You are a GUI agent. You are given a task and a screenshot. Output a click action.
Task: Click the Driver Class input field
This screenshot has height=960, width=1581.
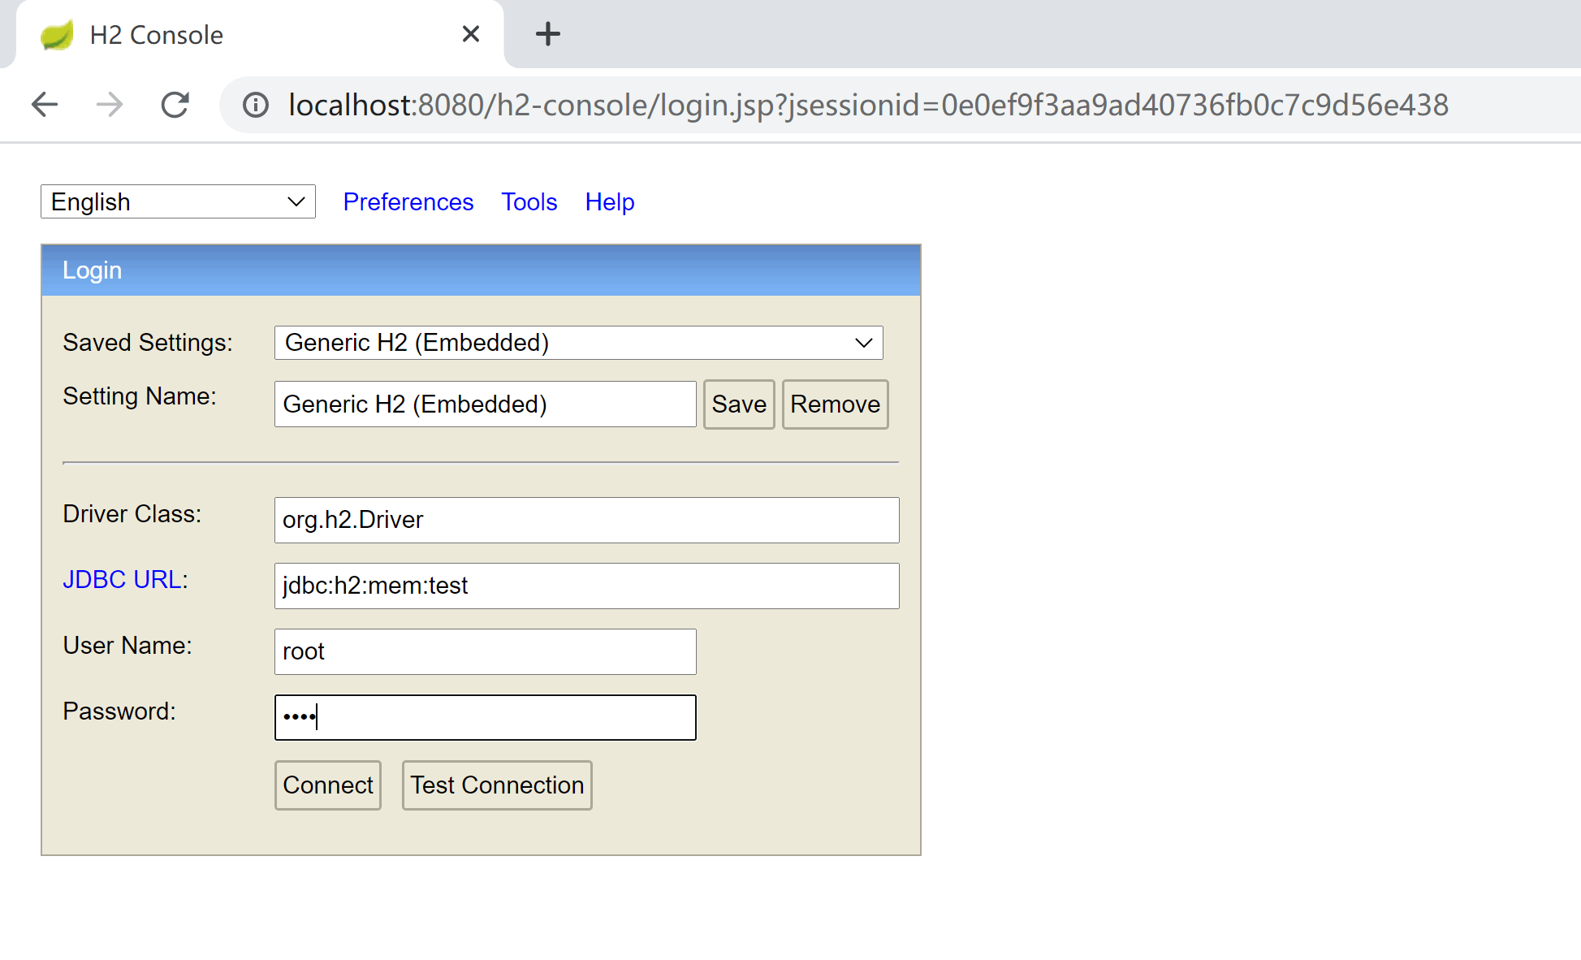pyautogui.click(x=586, y=520)
